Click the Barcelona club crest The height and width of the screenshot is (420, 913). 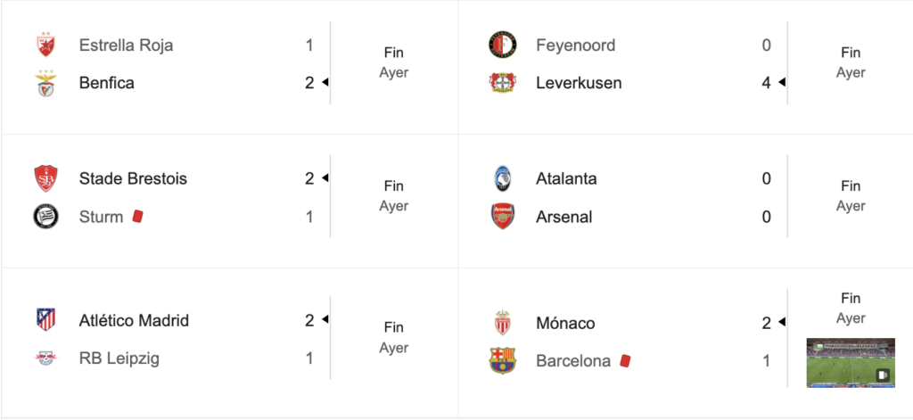(x=503, y=360)
